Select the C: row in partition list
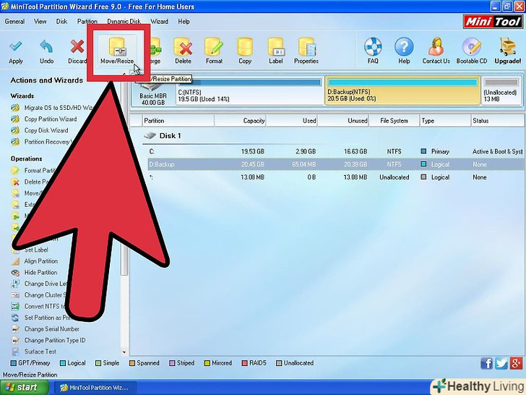The width and height of the screenshot is (526, 395). coord(335,151)
